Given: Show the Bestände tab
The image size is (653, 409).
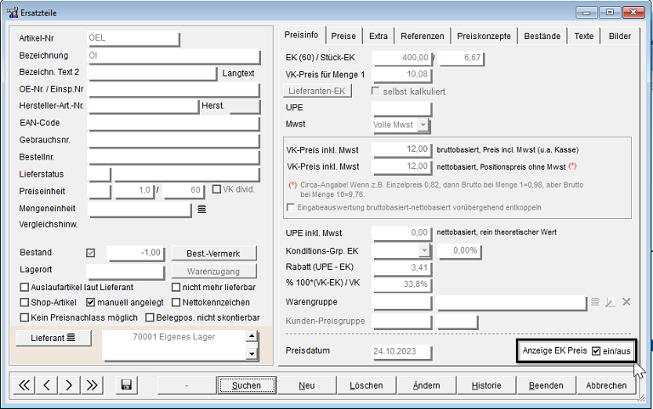Looking at the screenshot, I should (542, 36).
